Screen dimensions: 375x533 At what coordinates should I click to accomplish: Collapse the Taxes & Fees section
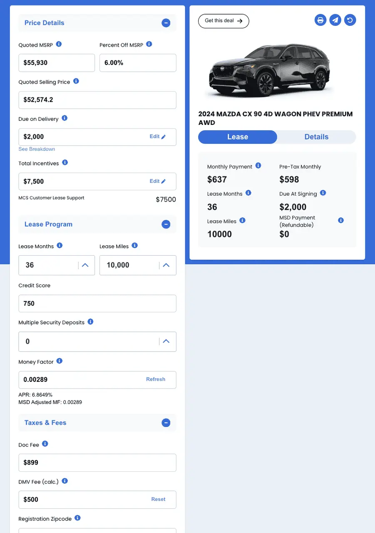click(166, 423)
